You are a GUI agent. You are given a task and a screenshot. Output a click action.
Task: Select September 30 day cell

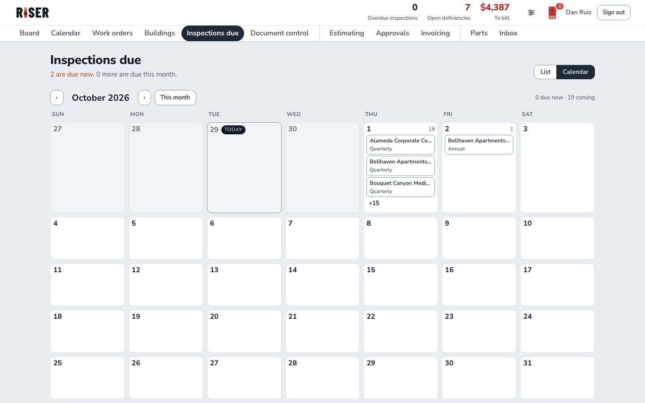322,168
